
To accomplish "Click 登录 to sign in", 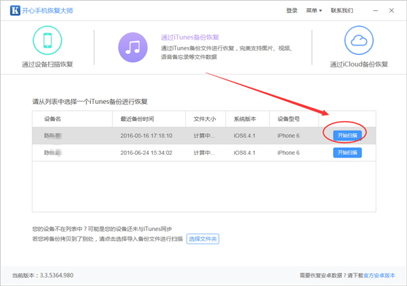I will pyautogui.click(x=292, y=11).
